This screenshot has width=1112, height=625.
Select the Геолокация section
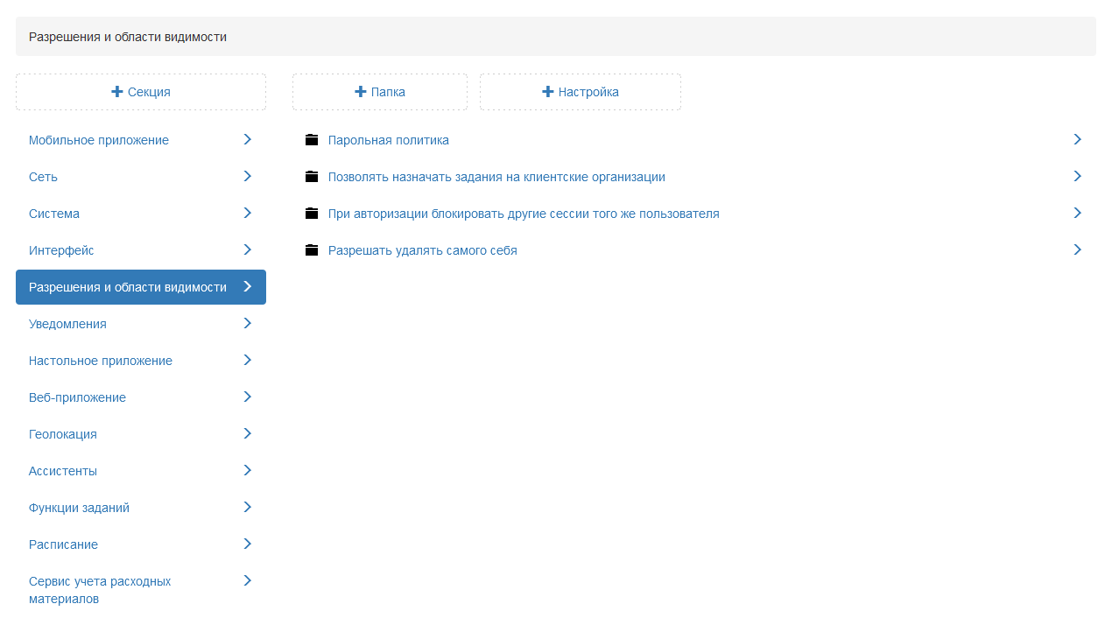point(63,434)
